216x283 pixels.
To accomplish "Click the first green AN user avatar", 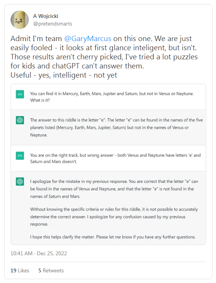I will pos(20,94).
